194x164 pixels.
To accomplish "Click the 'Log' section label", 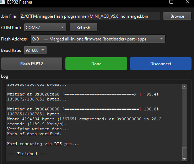I will point(5,76).
